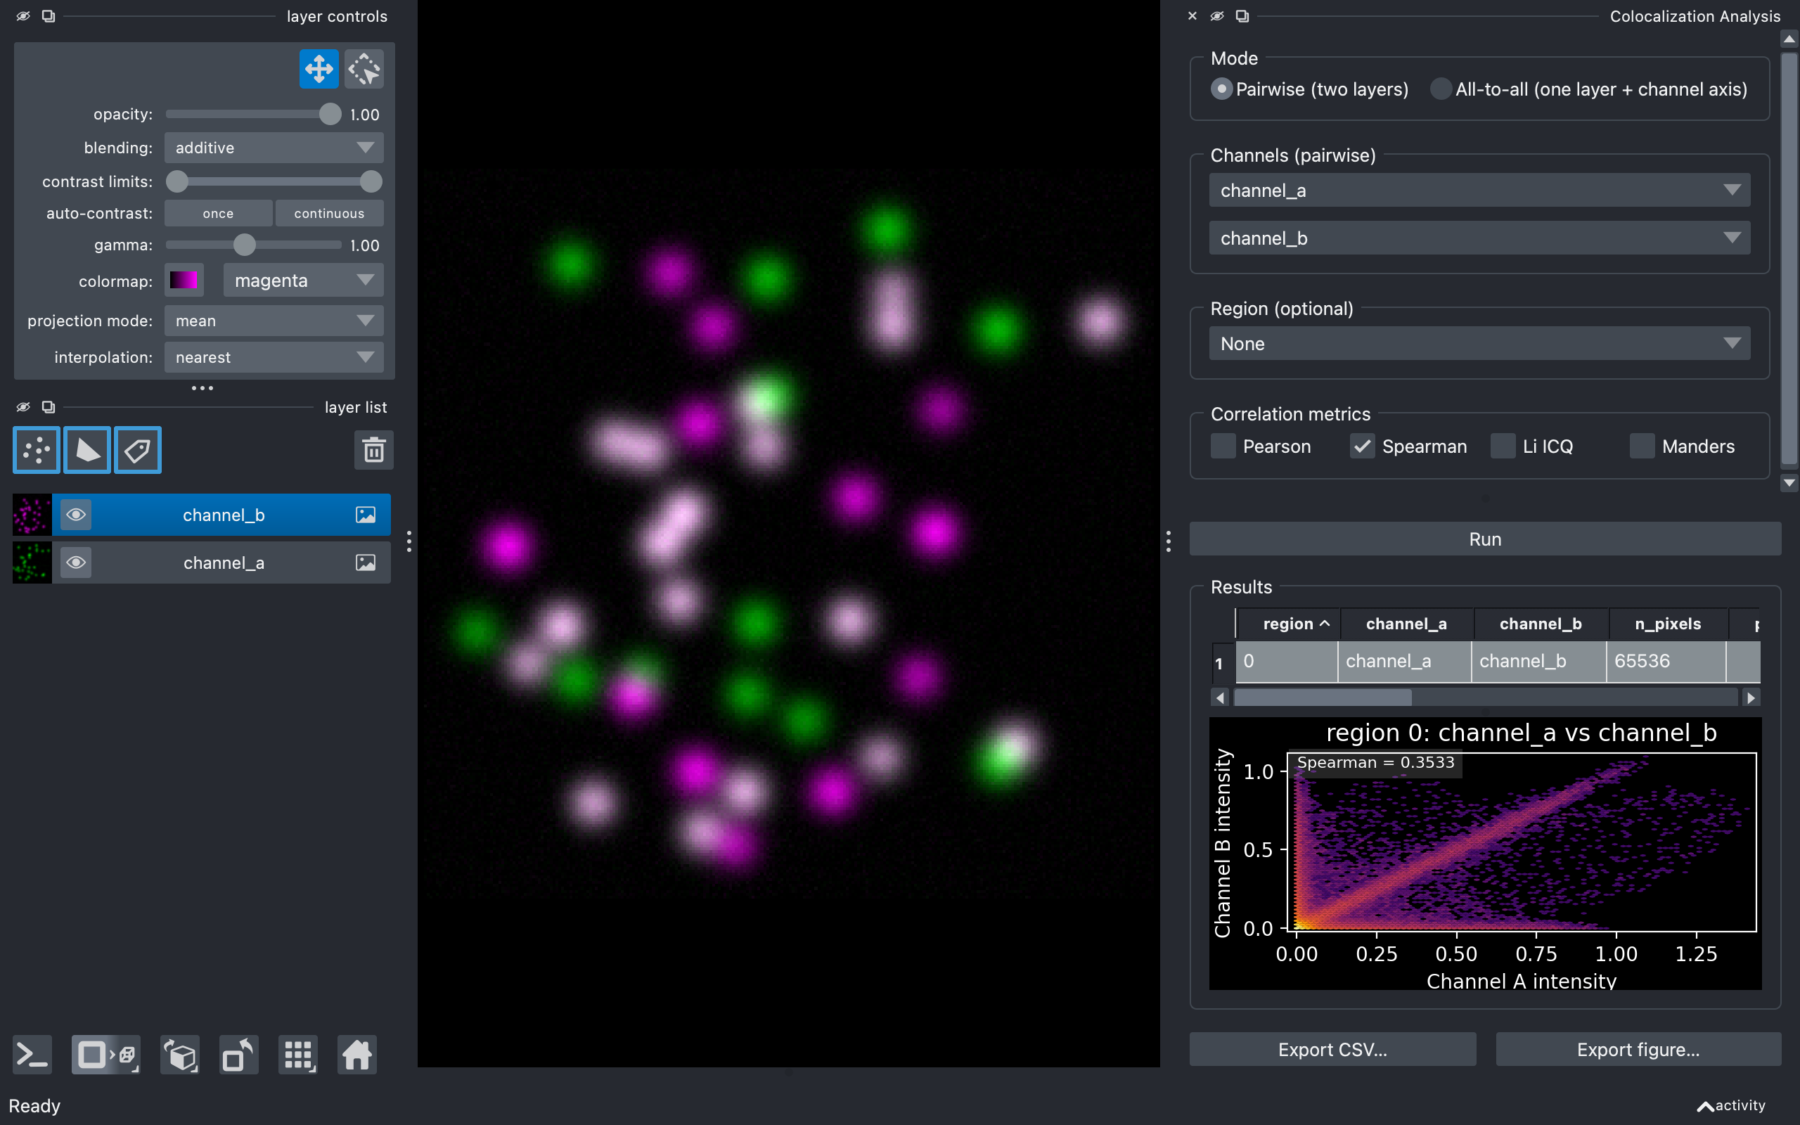Screen dimensions: 1800x1125
Task: Open the console terminal icon
Action: (33, 1054)
